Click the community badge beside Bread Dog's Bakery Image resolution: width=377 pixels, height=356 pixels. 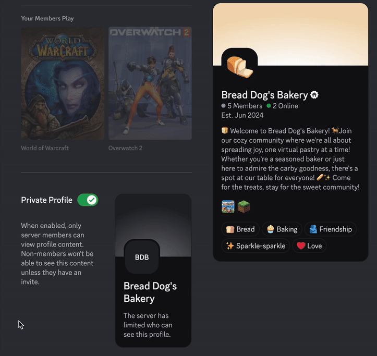(x=314, y=95)
